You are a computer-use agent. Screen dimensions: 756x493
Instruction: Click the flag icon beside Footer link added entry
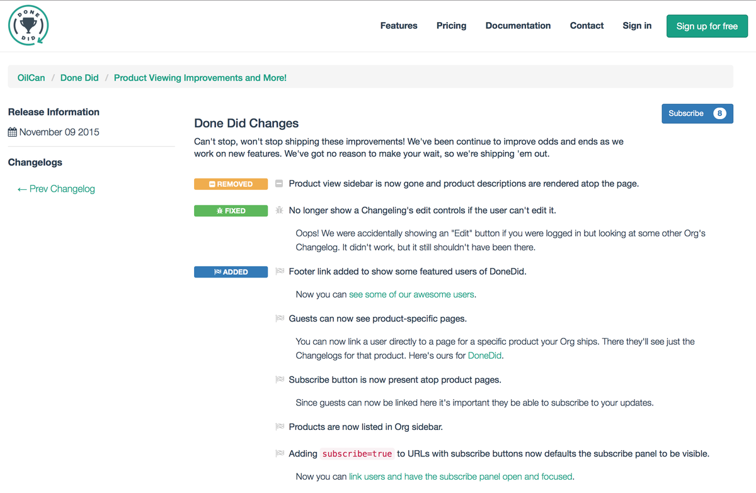(x=280, y=272)
